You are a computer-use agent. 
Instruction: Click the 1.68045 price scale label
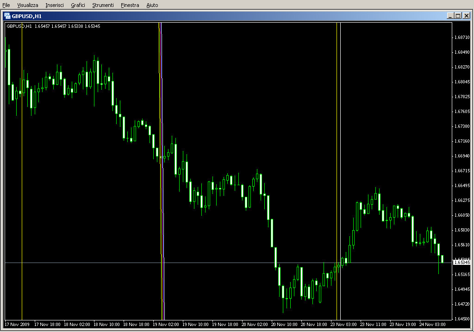tap(462, 82)
